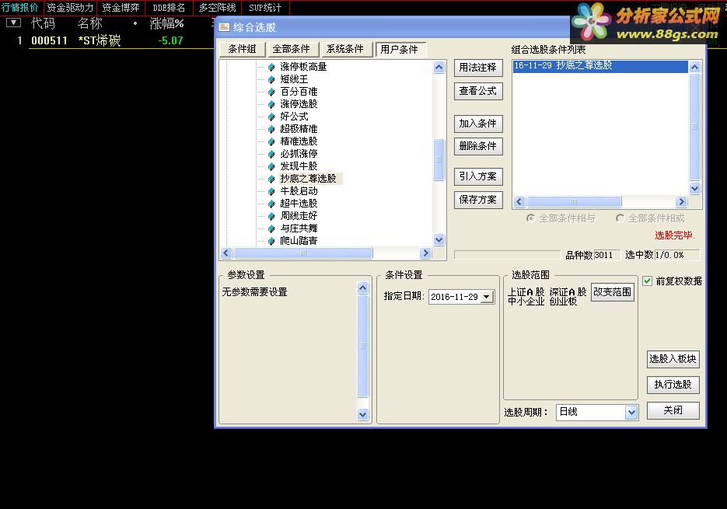Click the condition list scroll-up arrow

tap(694, 67)
